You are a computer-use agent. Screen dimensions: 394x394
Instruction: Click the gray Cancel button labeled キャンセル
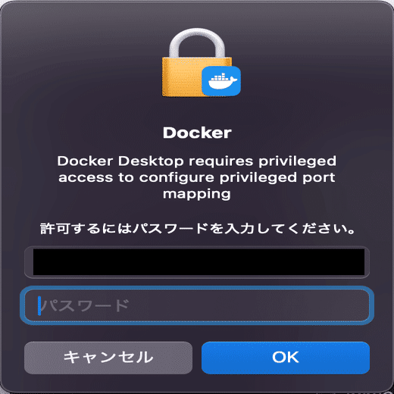coord(108,358)
